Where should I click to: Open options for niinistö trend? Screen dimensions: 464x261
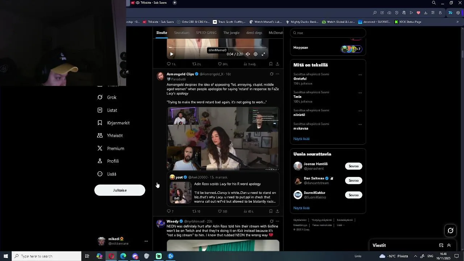click(360, 111)
